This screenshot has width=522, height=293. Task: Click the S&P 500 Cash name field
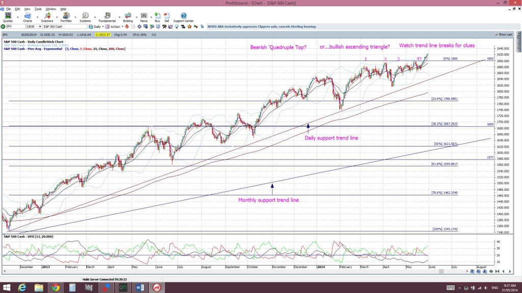click(x=65, y=26)
